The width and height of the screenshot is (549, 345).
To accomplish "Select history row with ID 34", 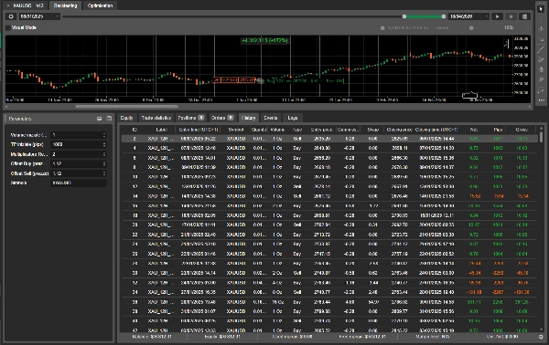I will (328, 292).
